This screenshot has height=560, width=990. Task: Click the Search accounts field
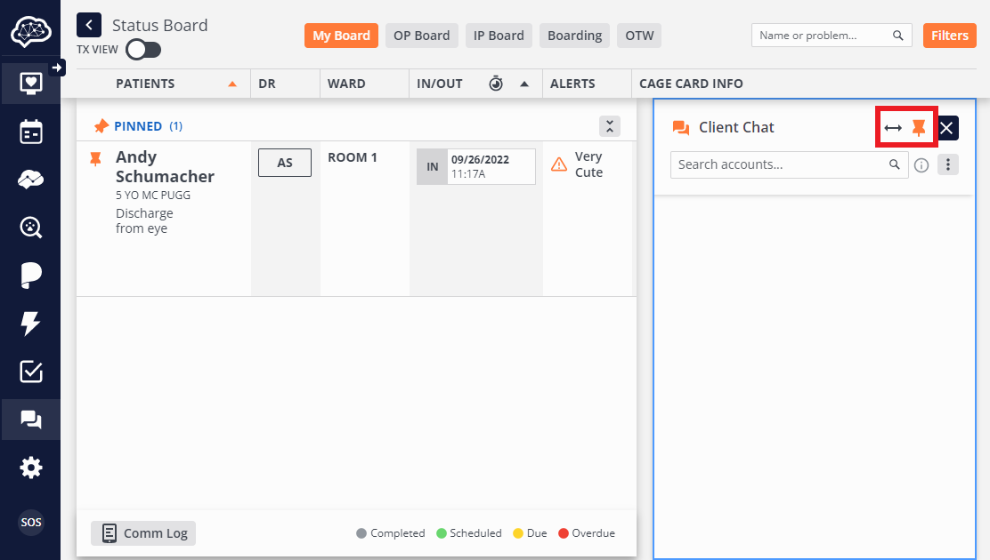789,164
